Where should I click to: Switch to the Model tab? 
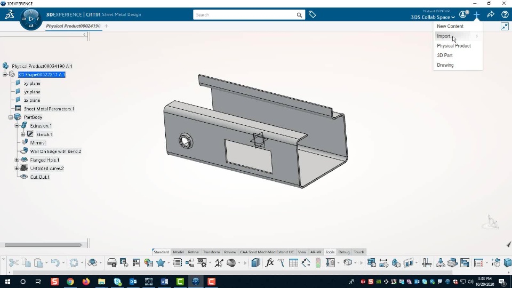[x=178, y=252]
